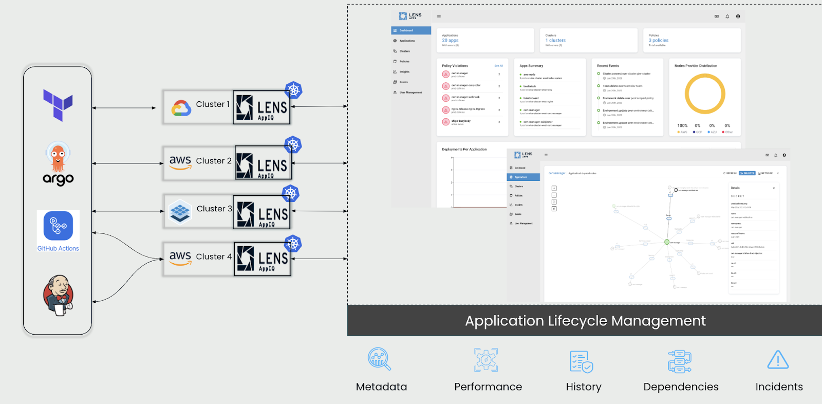Click the 'Cluster 1' label
The image size is (822, 404).
tap(213, 104)
